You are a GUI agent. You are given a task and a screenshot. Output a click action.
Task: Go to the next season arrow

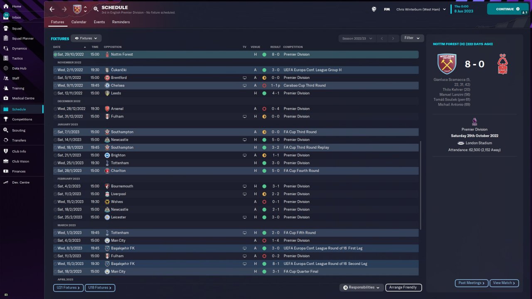pyautogui.click(x=393, y=38)
